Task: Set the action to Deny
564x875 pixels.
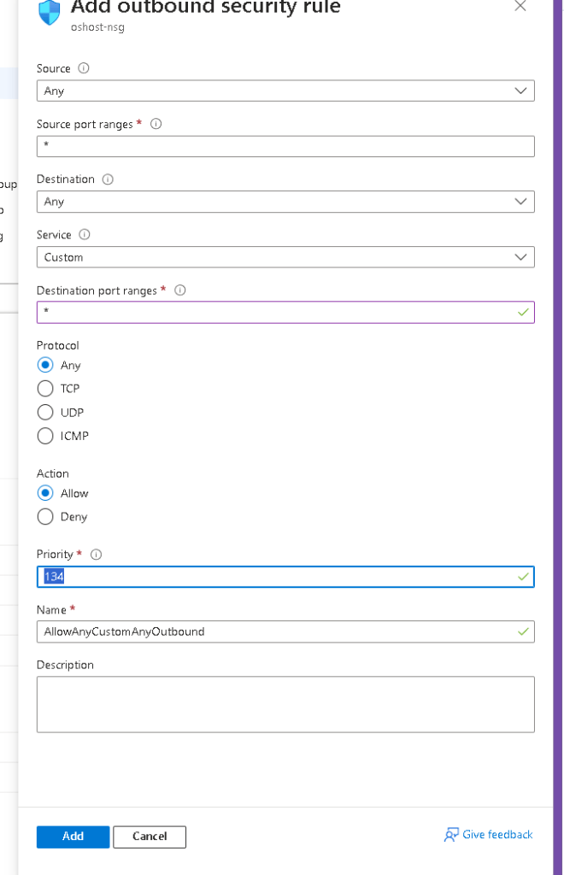Action: [45, 517]
